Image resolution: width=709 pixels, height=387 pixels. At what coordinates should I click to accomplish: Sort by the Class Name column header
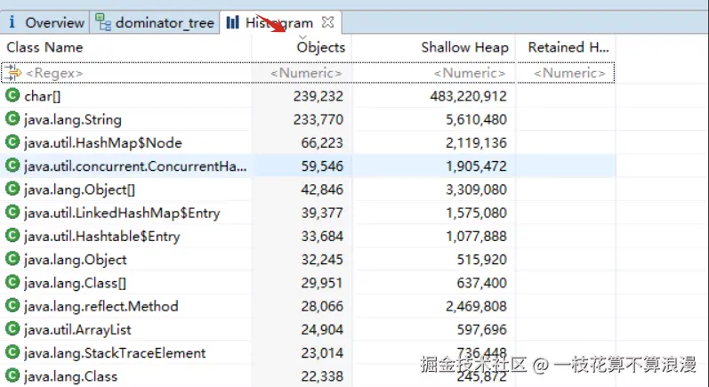point(44,47)
